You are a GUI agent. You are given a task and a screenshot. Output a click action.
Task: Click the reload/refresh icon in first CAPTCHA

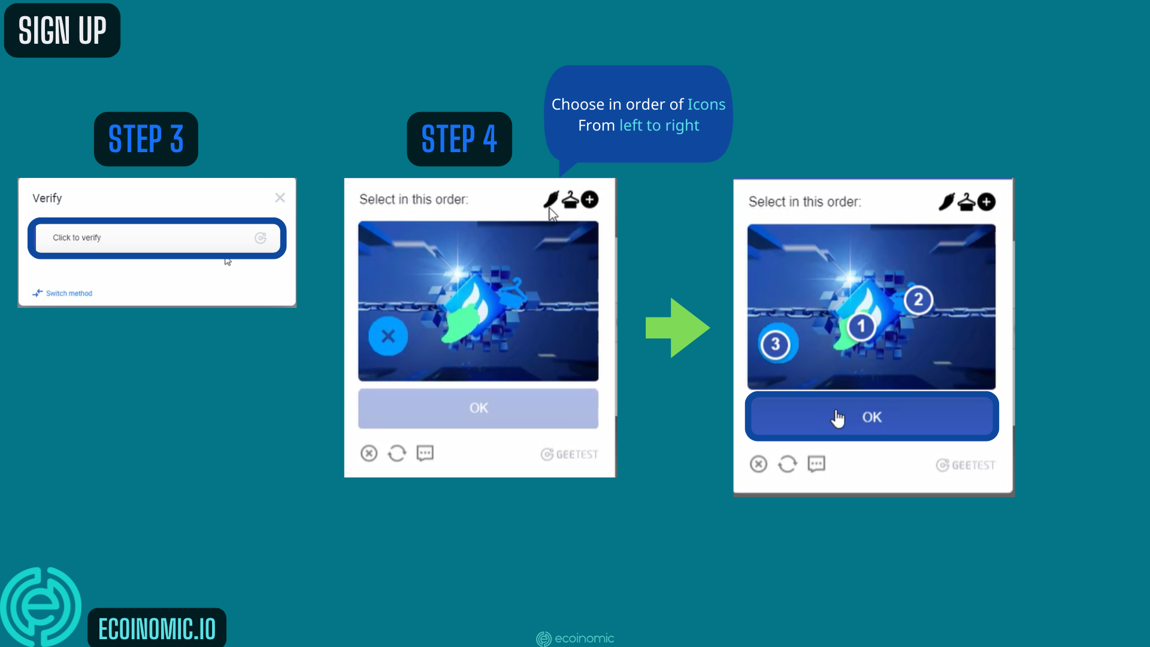pyautogui.click(x=397, y=453)
